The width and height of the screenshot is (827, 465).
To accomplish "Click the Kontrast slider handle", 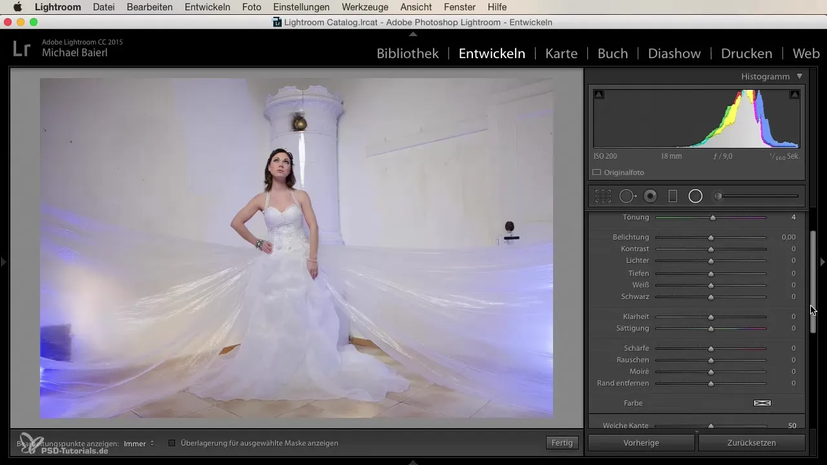I will click(711, 249).
